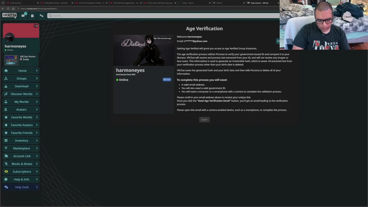Image resolution: width=368 pixels, height=207 pixels.
Task: Open the Help & Info label
Action: pos(22,179)
